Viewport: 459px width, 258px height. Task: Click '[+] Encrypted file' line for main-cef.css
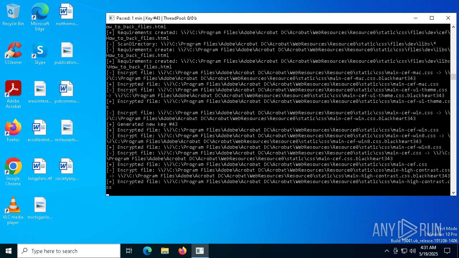coord(266,164)
